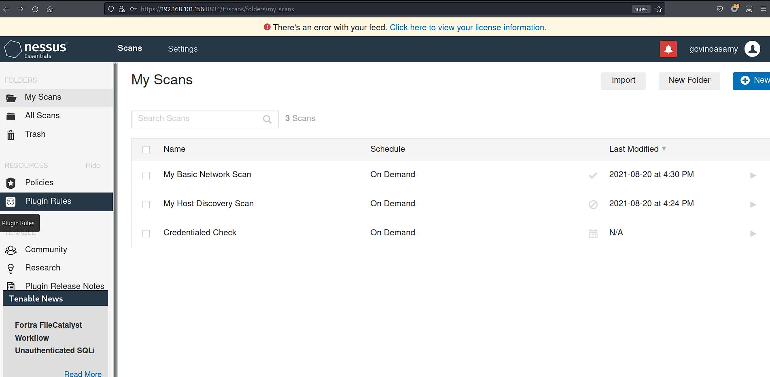Click the Research lightbulb icon
The width and height of the screenshot is (770, 377).
point(11,268)
